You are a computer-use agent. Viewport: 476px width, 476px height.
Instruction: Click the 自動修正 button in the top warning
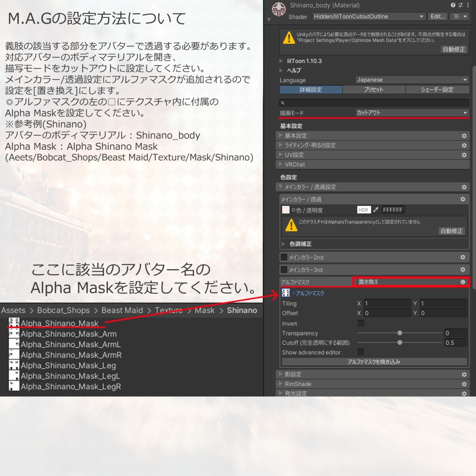click(x=453, y=49)
